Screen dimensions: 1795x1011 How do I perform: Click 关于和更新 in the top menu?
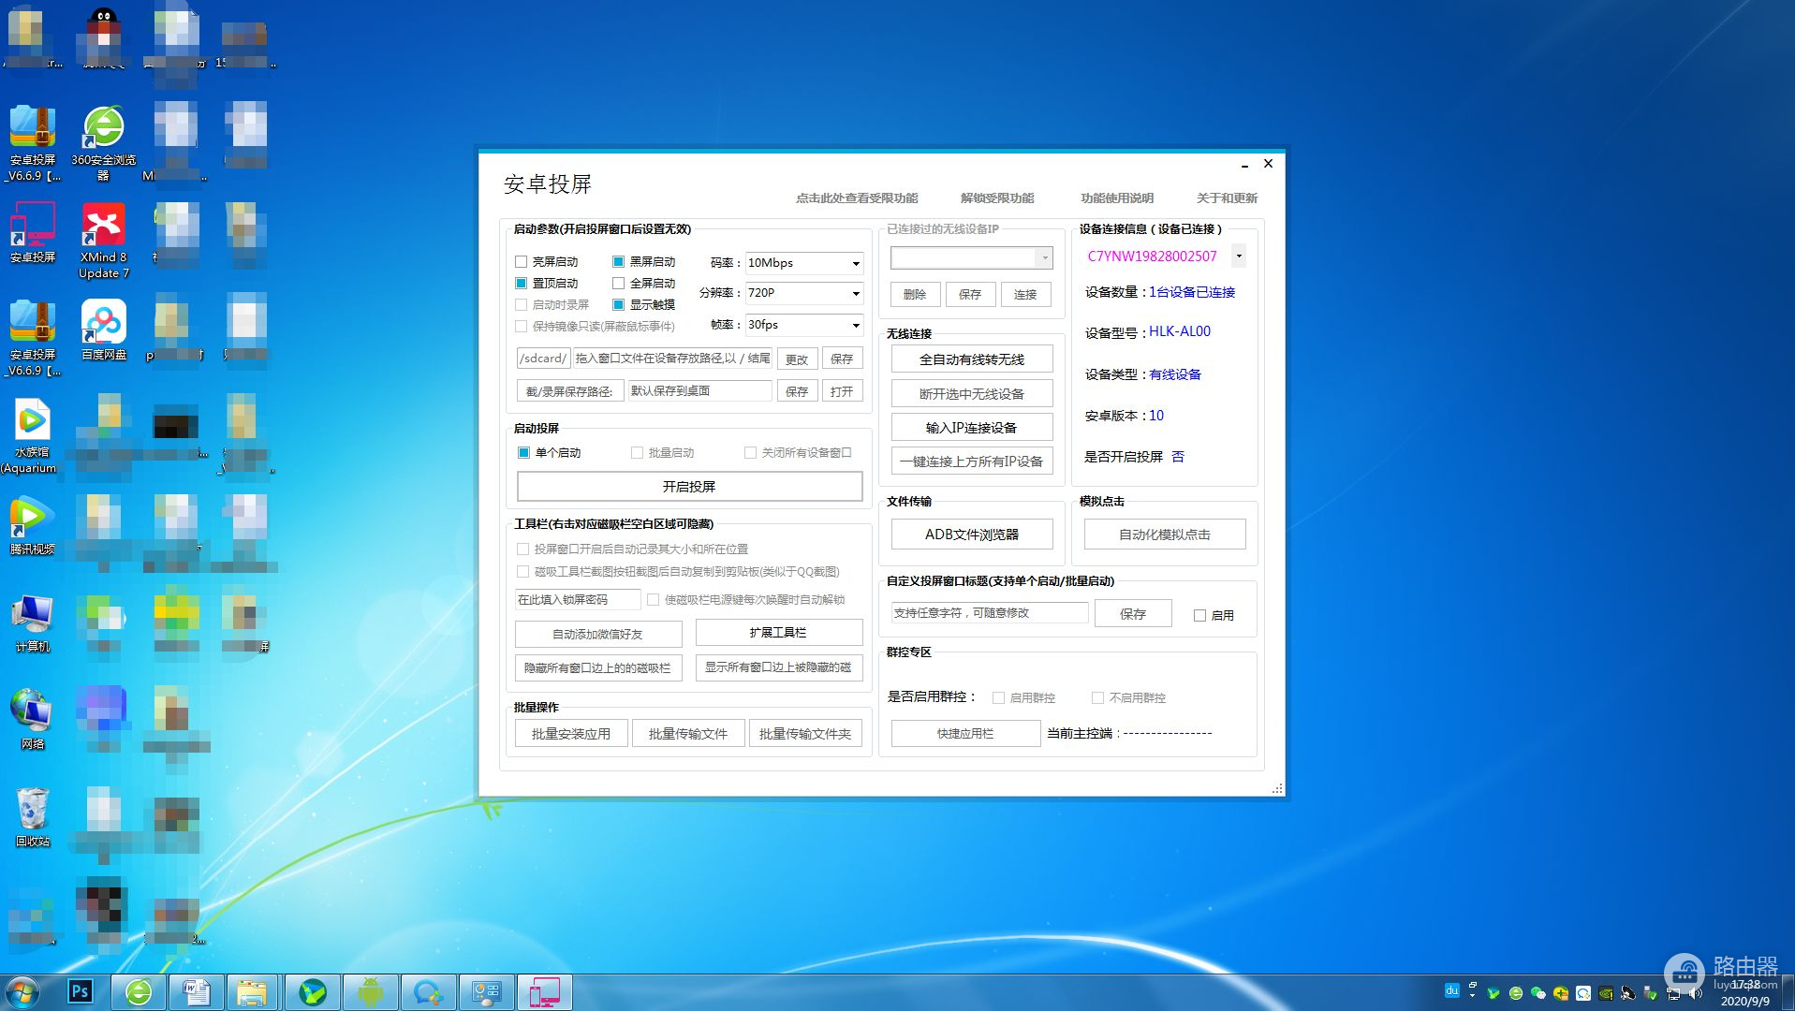click(x=1226, y=198)
